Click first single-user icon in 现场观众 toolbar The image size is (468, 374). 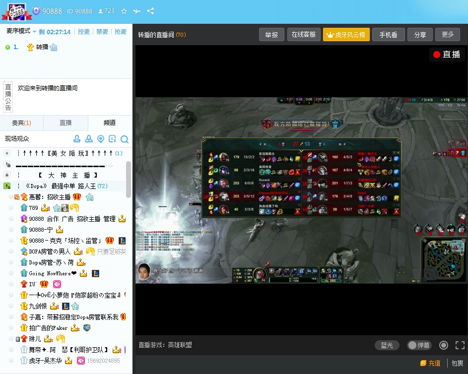pos(77,139)
